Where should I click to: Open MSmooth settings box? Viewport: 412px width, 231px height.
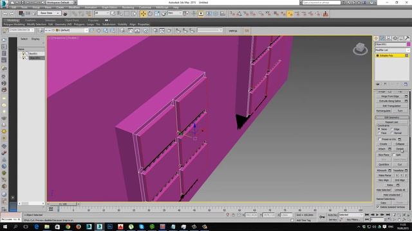pyautogui.click(x=389, y=171)
